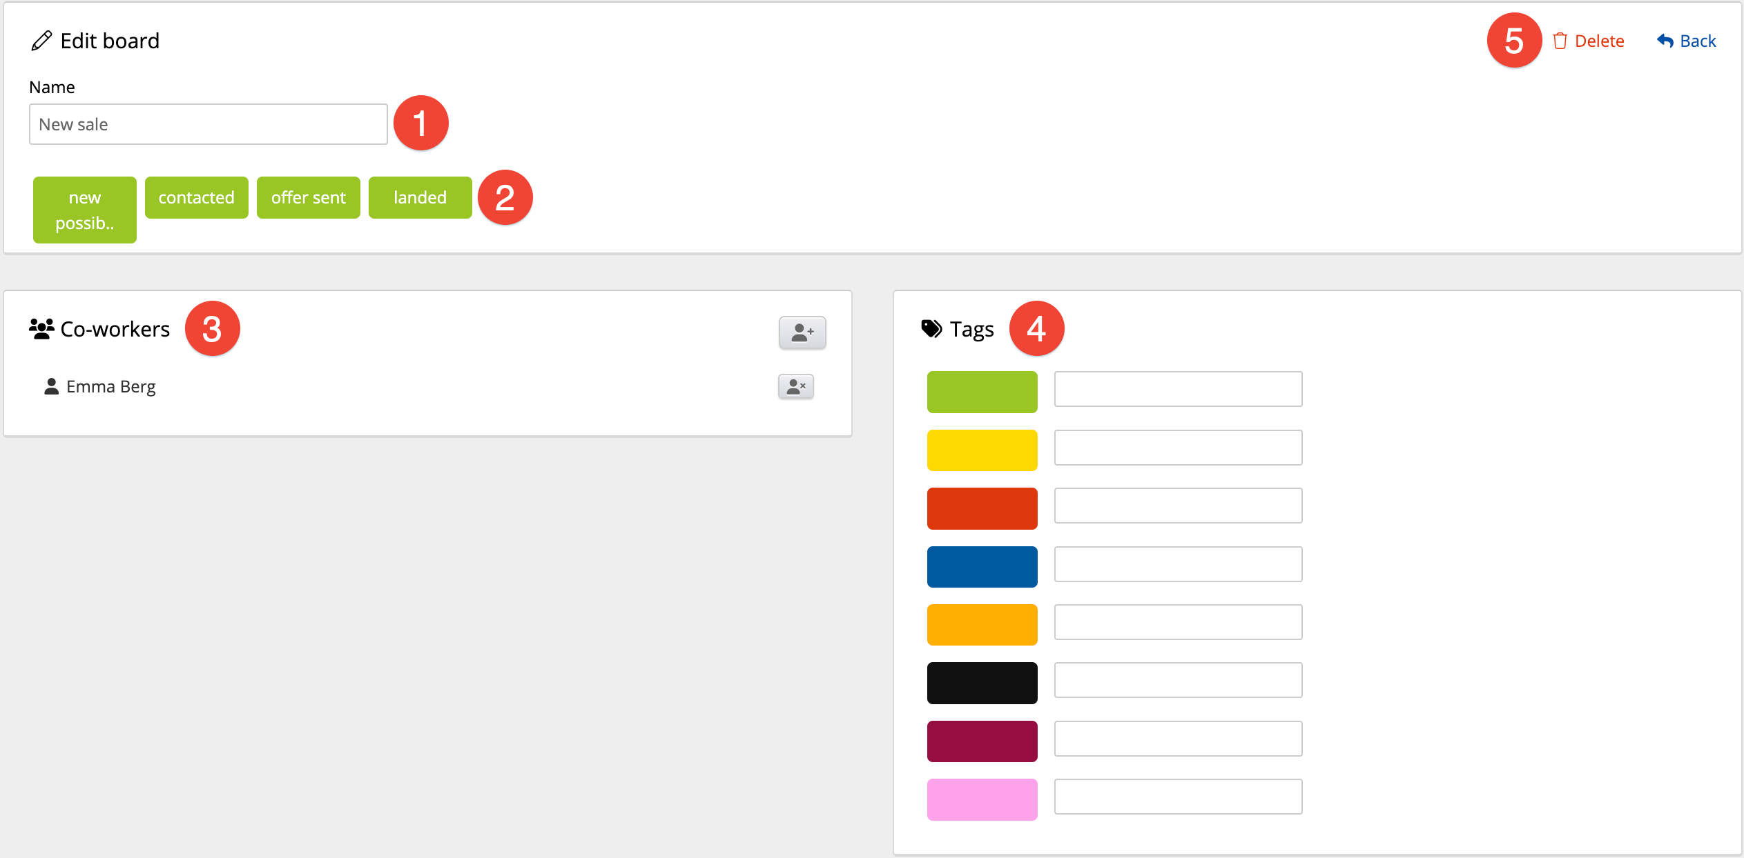The width and height of the screenshot is (1744, 858).
Task: Open the 'offer sent' column
Action: (x=309, y=198)
